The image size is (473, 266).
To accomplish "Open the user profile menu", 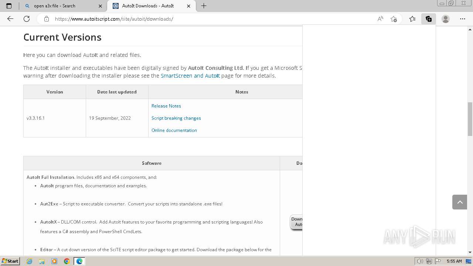I will point(446,19).
